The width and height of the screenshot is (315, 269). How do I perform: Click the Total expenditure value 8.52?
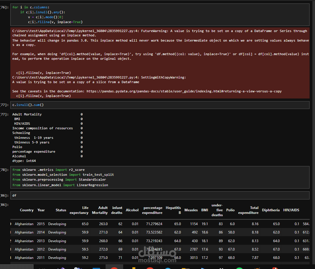click(255, 249)
